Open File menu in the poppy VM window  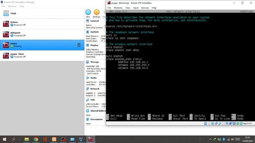[109, 8]
